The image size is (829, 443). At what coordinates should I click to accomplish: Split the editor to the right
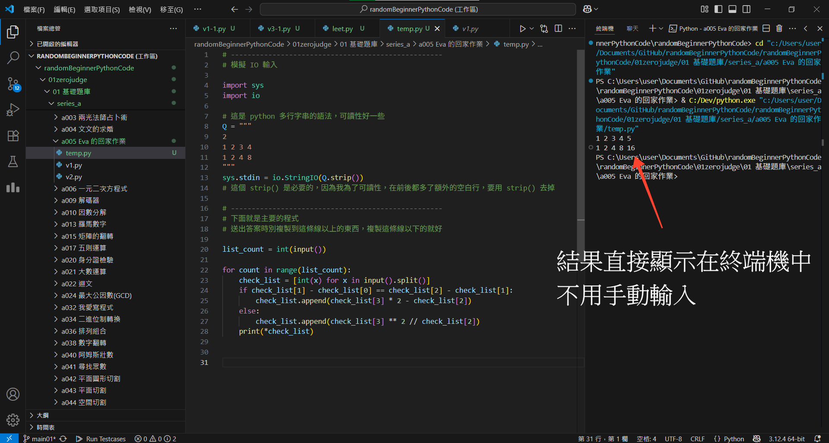point(558,28)
